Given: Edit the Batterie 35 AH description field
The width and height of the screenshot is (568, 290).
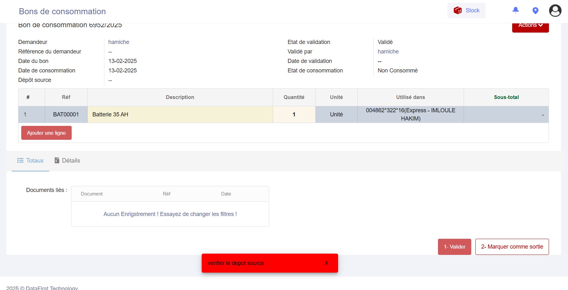Looking at the screenshot, I should tap(180, 114).
